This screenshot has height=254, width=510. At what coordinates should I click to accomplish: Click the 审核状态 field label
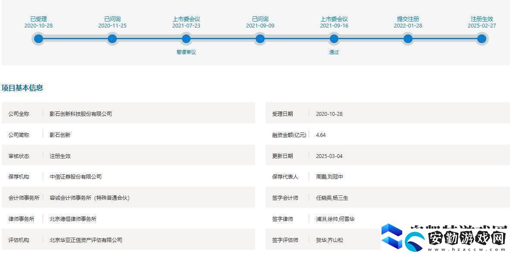click(x=19, y=156)
